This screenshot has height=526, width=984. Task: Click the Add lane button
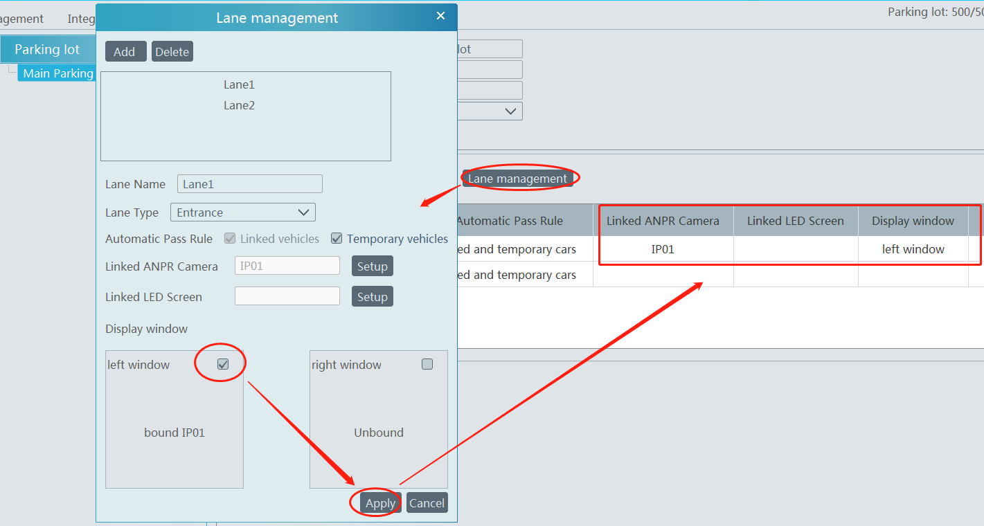point(125,52)
